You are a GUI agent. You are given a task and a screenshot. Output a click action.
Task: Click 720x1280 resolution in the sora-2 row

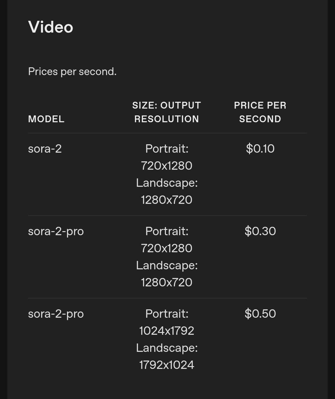[167, 166]
